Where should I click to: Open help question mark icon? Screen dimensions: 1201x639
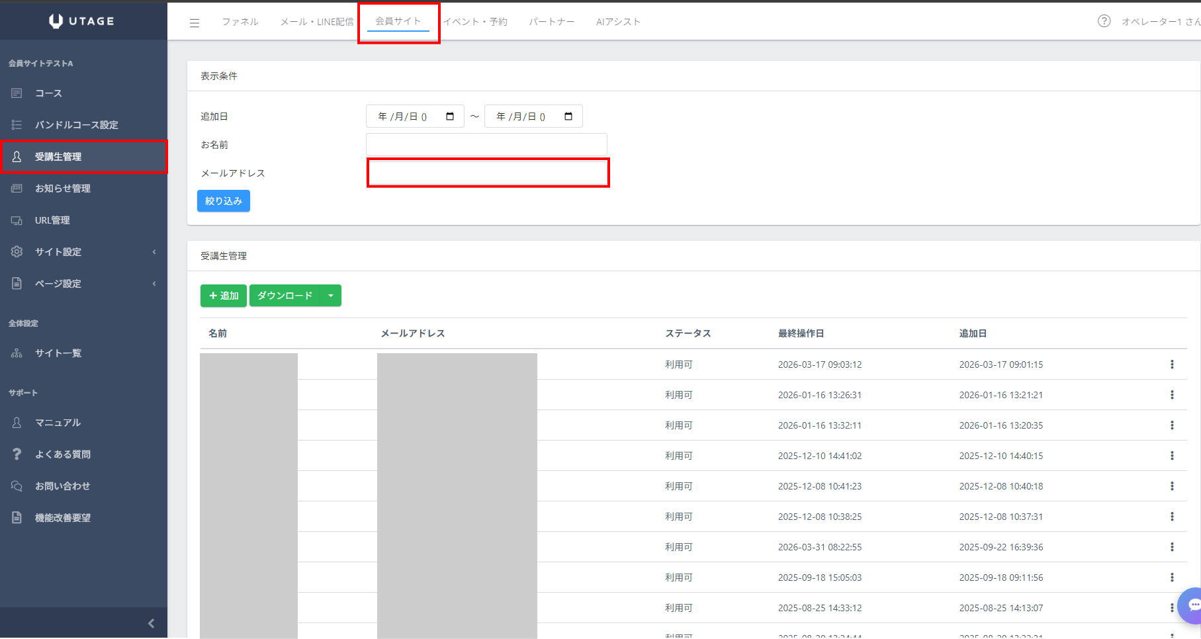coord(1104,21)
